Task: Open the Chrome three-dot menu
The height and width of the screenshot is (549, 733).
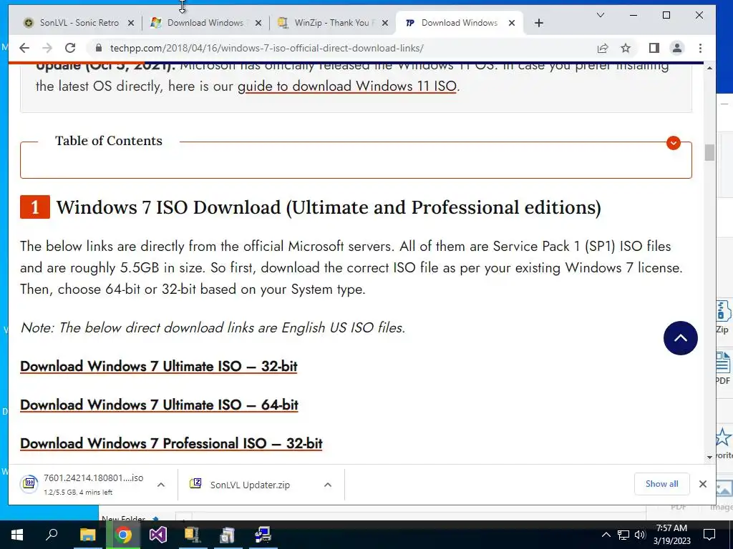Action: click(x=700, y=48)
